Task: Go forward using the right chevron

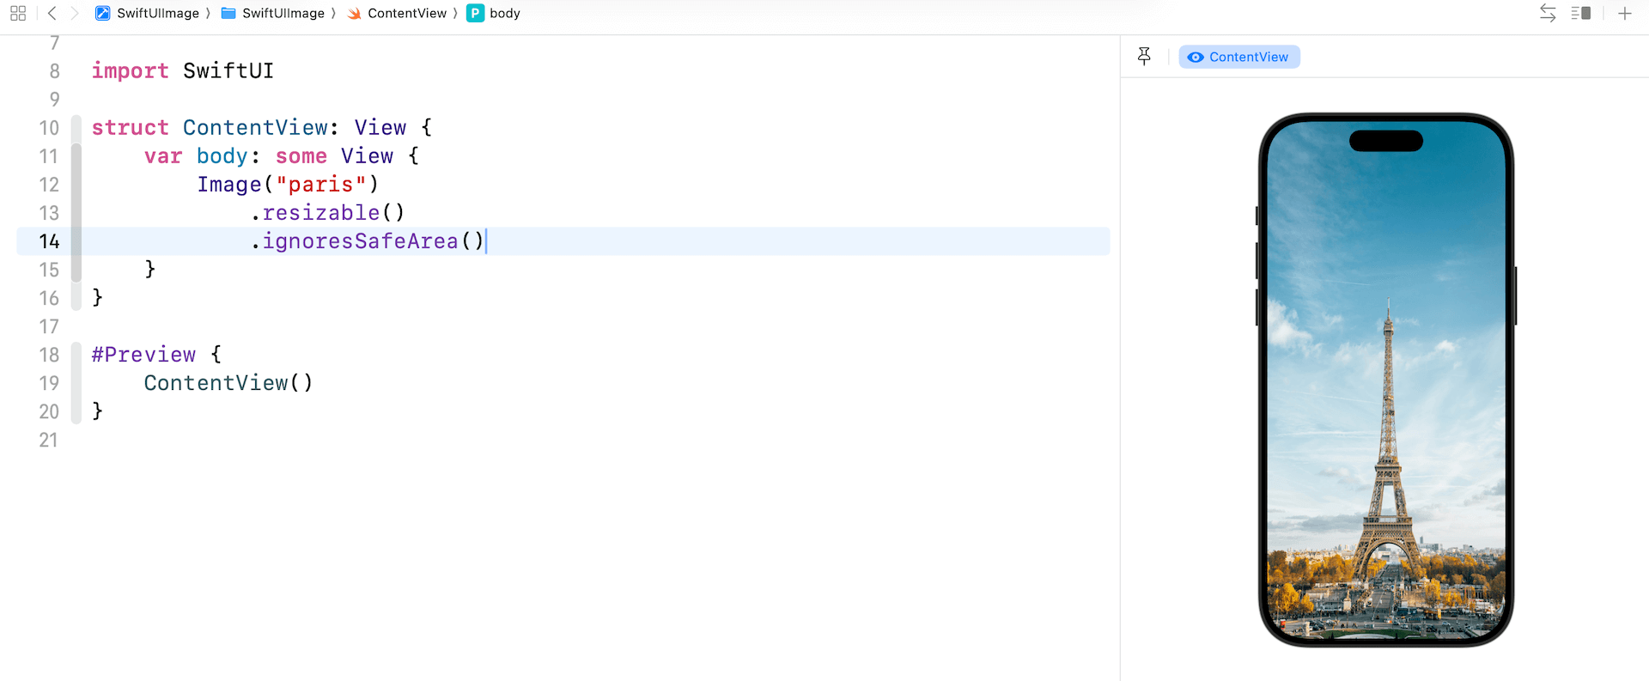Action: click(x=75, y=14)
